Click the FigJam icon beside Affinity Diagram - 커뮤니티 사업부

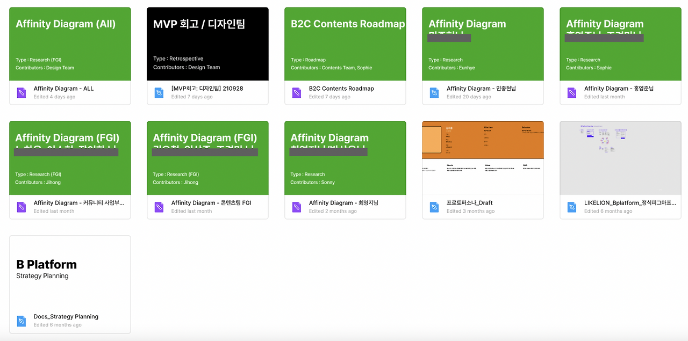[x=21, y=207]
